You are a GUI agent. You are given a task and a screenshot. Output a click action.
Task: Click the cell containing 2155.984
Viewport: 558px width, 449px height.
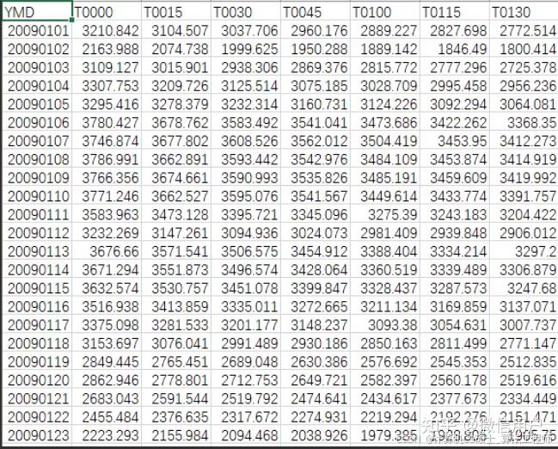(176, 435)
